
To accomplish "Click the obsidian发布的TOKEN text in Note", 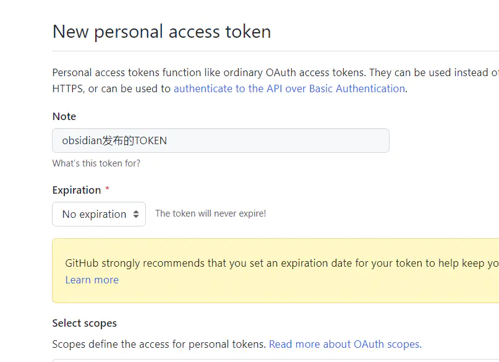I will click(x=114, y=140).
